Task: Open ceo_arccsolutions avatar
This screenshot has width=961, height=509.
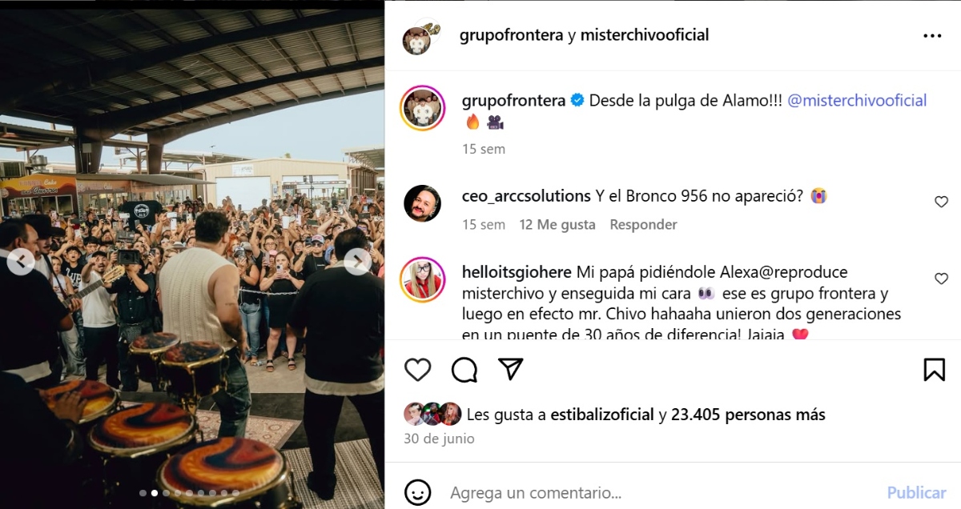Action: (x=422, y=203)
